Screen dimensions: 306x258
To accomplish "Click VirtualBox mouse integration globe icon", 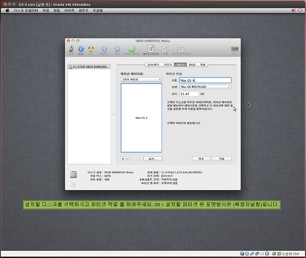I will [x=274, y=253].
